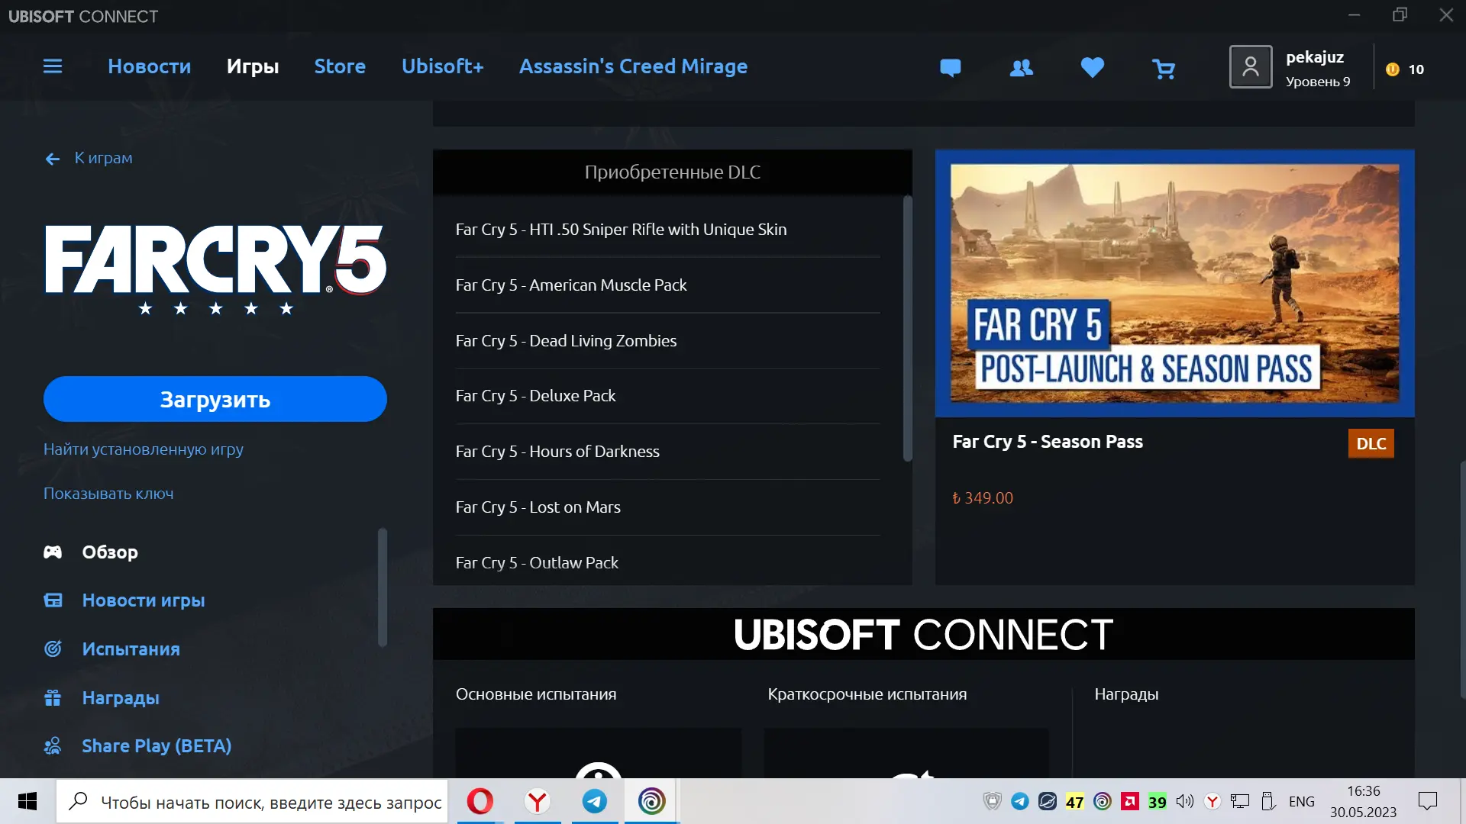Click the DLC badge on Season Pass

click(x=1371, y=443)
